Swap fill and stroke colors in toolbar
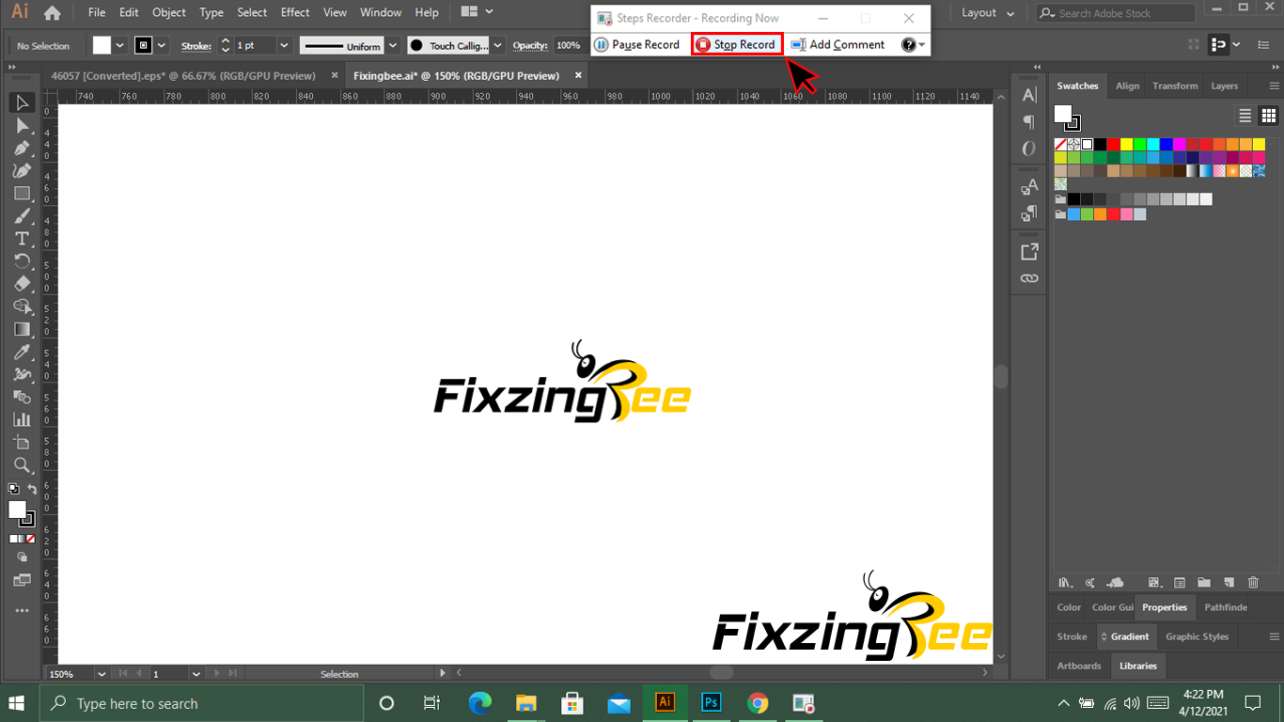Screen dimensions: 1284x722 coord(32,489)
